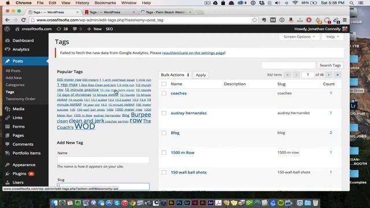Open Taxonomy Order submenu
This screenshot has width=370, height=208.
click(x=21, y=99)
